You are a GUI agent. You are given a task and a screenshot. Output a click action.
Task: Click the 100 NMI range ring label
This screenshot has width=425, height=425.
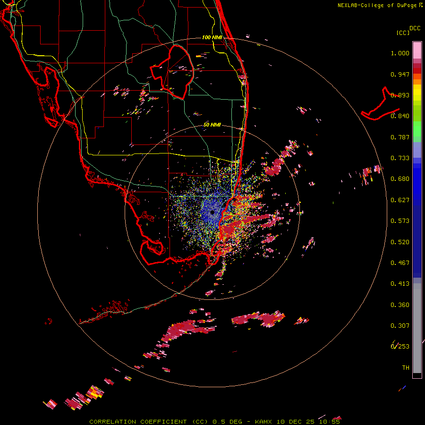[x=212, y=37]
